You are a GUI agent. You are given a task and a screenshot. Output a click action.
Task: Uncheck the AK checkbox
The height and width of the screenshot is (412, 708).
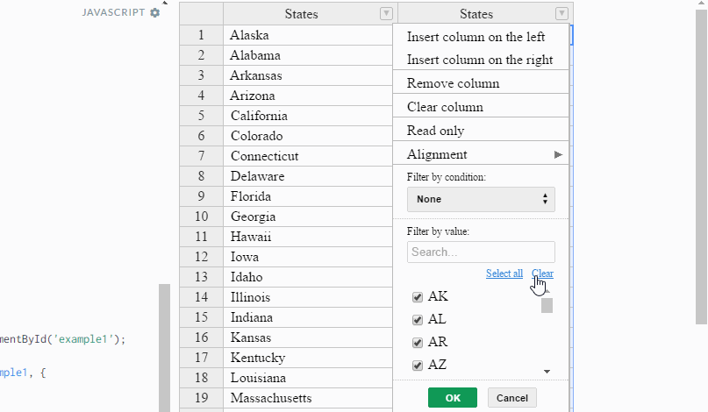[418, 297]
